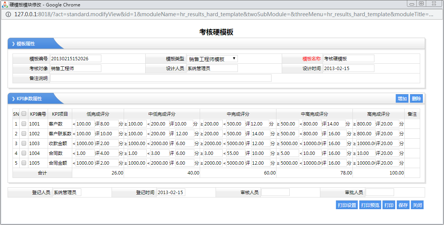Tick the checkbox for KPI 1005 row
The width and height of the screenshot is (444, 225).
click(x=24, y=163)
